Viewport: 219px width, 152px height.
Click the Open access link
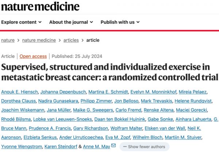click(33, 56)
